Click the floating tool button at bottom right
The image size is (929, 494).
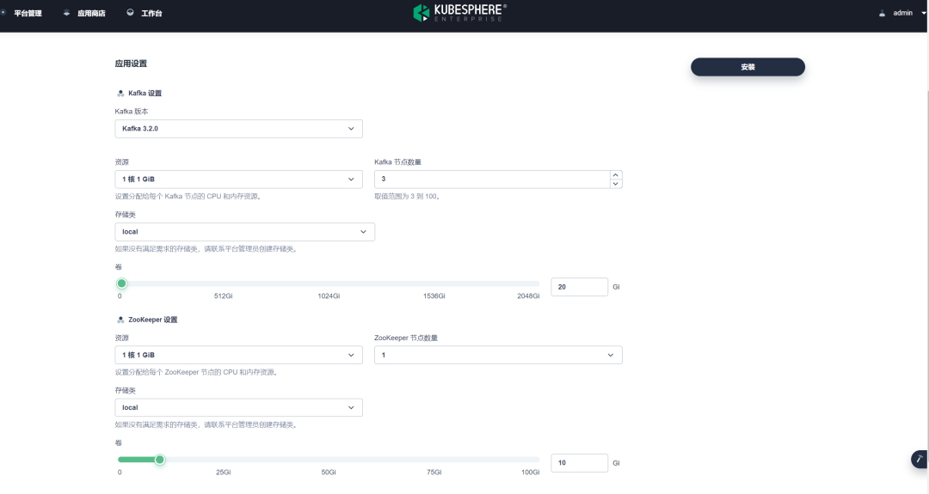pyautogui.click(x=920, y=459)
